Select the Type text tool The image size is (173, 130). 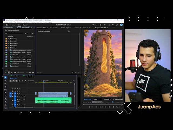(x=5, y=105)
